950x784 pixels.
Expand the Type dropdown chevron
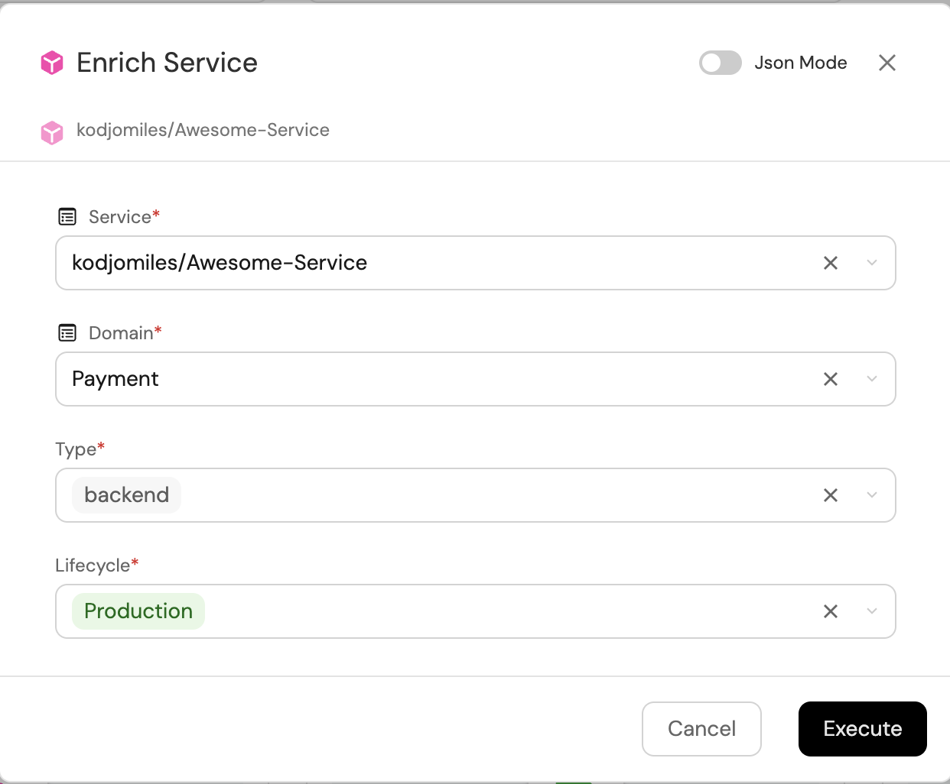872,495
